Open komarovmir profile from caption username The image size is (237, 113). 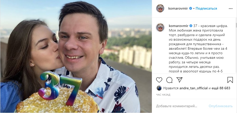click(x=178, y=26)
